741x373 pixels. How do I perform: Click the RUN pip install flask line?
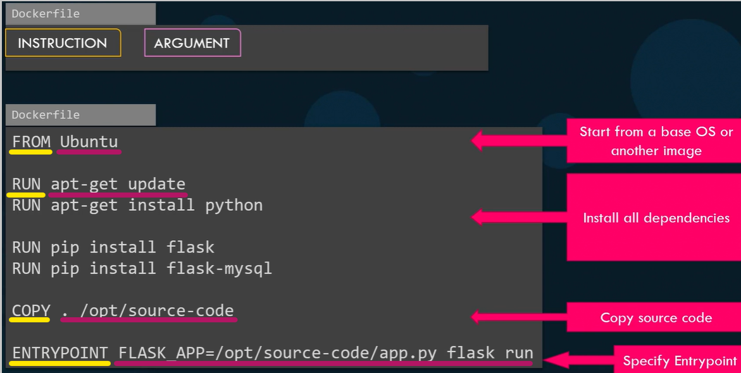click(x=113, y=247)
